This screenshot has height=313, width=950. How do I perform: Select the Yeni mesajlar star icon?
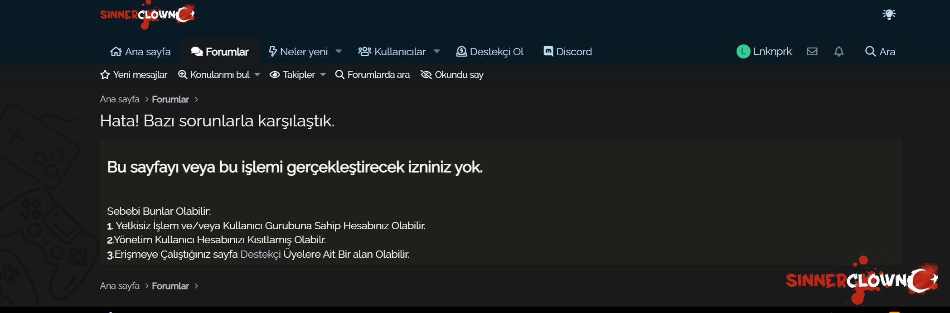tap(105, 74)
